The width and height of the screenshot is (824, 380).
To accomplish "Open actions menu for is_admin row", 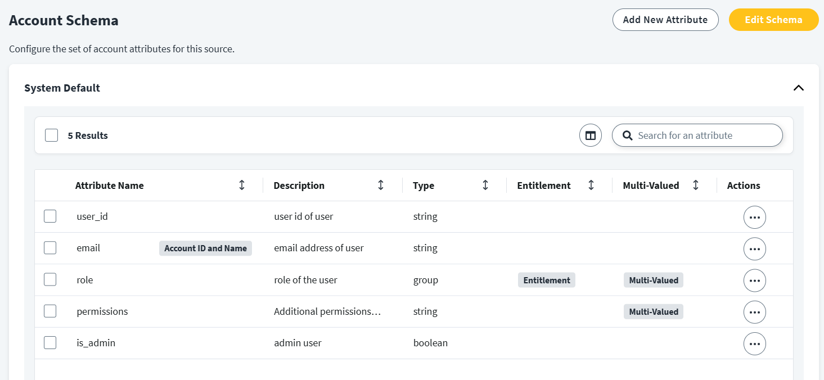I will pos(754,343).
